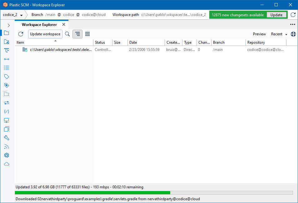Open the Recent dropdown

click(277, 34)
